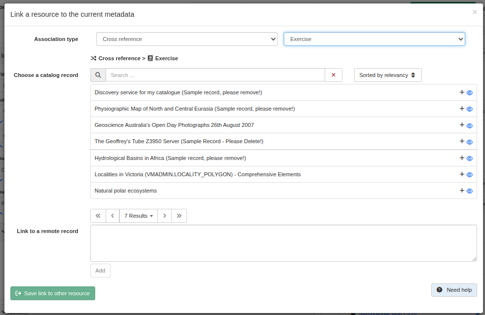View Geoscience Australia's Open Day Photographs record
Image resolution: width=485 pixels, height=315 pixels.
[470, 125]
